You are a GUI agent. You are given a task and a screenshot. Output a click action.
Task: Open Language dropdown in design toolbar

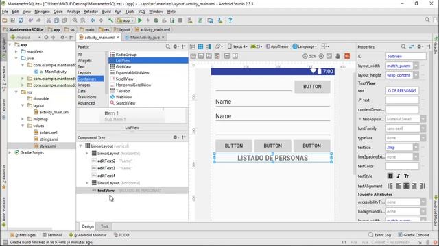click(305, 46)
